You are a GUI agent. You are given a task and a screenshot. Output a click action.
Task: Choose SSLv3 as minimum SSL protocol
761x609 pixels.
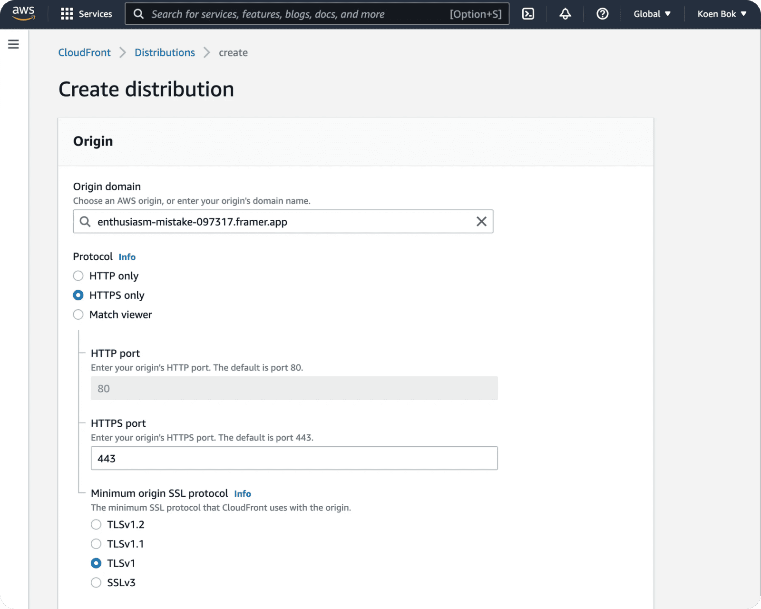pyautogui.click(x=96, y=582)
